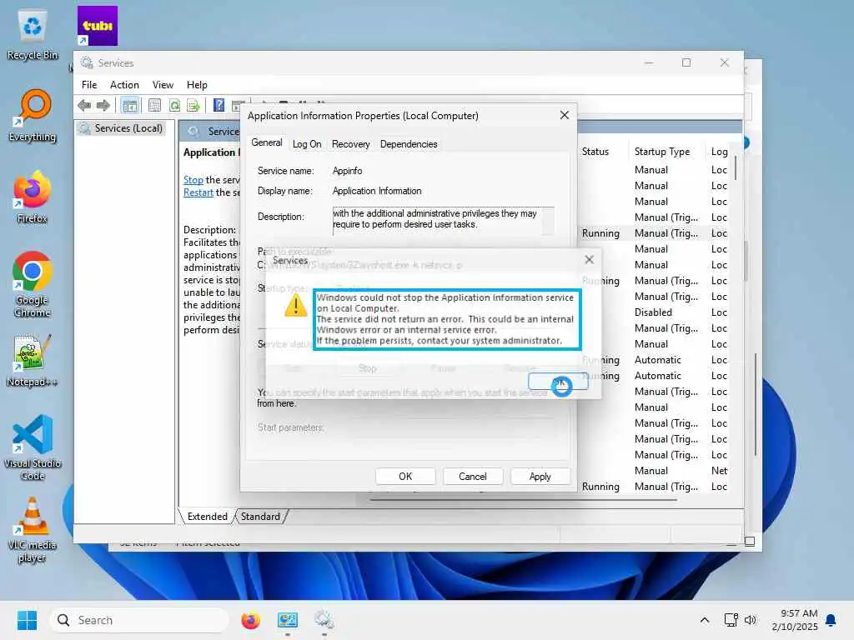Click Firefox icon on the taskbar
The height and width of the screenshot is (640, 854).
[x=250, y=620]
